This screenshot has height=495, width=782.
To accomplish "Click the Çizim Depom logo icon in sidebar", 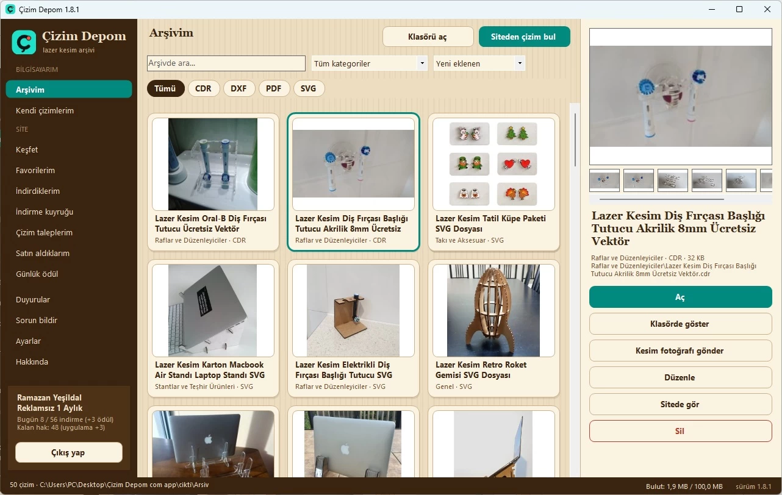I will (x=24, y=42).
